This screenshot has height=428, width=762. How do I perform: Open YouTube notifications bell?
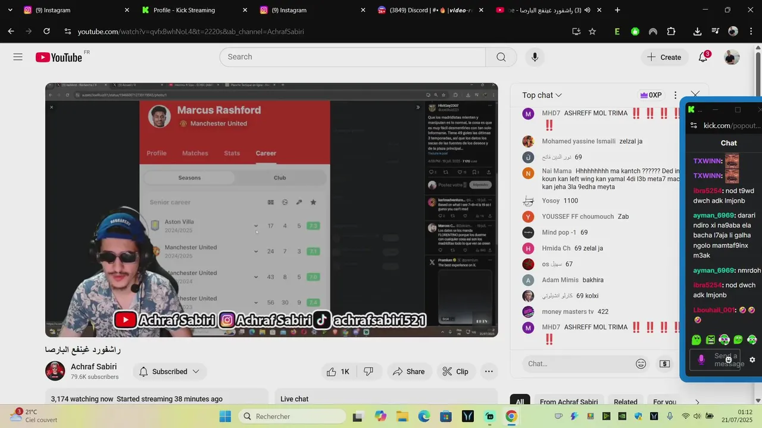pyautogui.click(x=703, y=57)
